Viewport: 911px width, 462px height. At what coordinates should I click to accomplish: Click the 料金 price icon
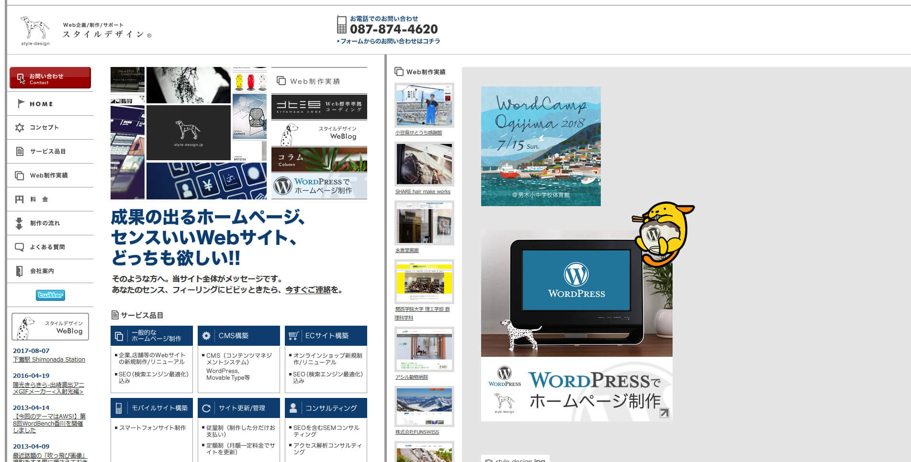[19, 199]
